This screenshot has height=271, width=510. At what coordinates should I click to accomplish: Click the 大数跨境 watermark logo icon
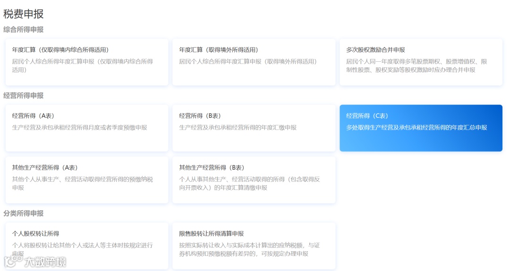[x=13, y=261]
